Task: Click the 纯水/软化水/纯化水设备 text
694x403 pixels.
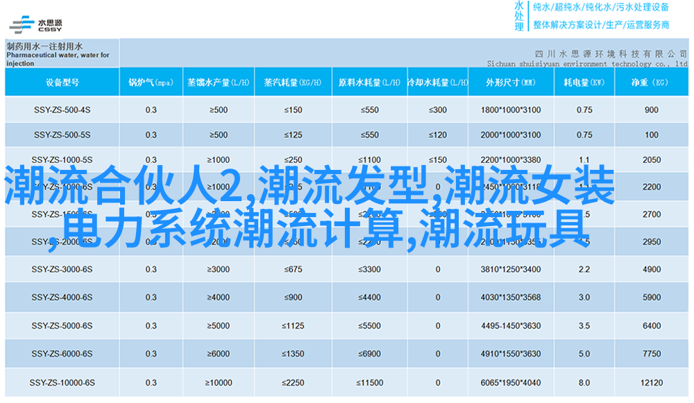Action: click(601, 8)
